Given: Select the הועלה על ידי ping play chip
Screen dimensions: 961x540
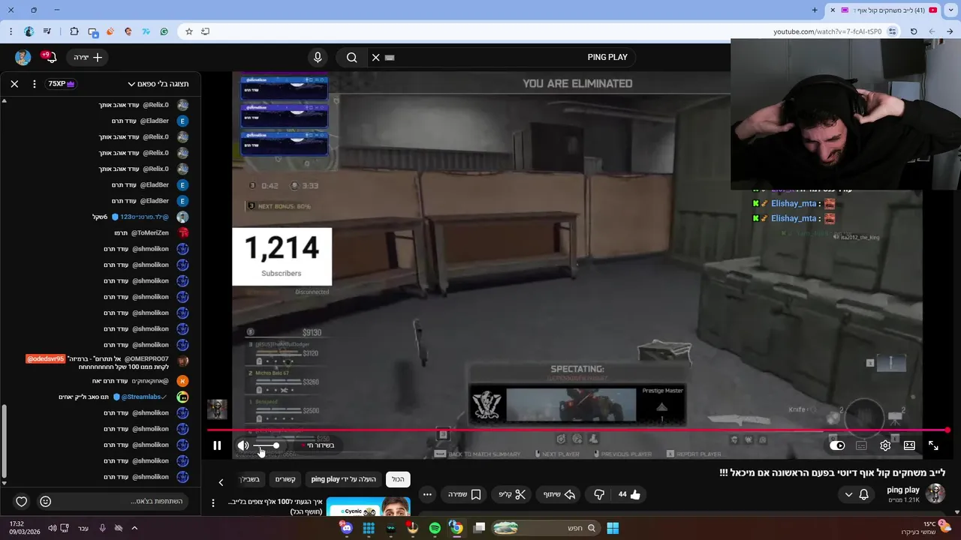Looking at the screenshot, I should 343,479.
